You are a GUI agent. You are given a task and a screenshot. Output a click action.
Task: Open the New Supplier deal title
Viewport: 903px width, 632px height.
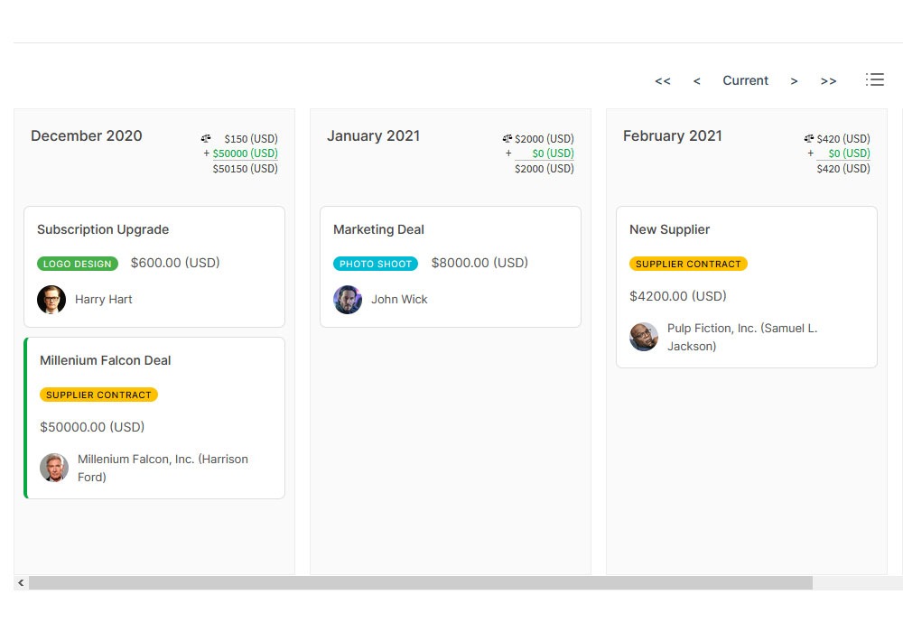click(669, 229)
